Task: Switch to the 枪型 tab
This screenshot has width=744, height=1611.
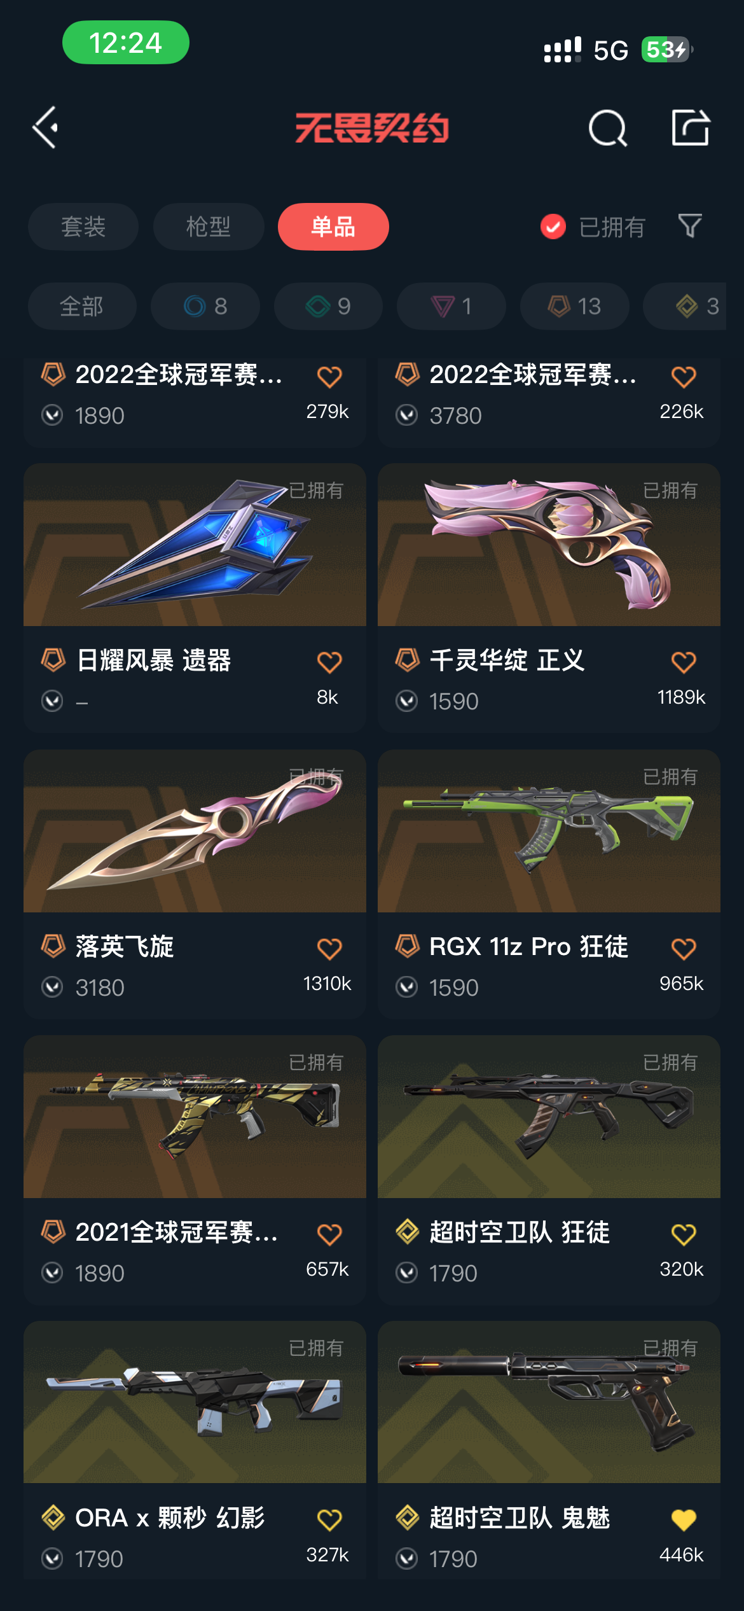Action: click(209, 227)
